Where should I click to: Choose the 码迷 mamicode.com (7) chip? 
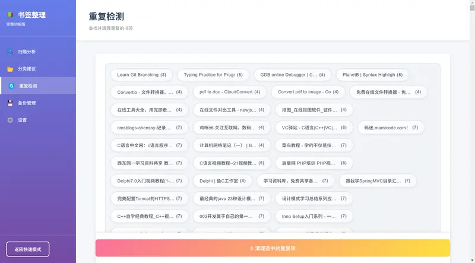click(x=391, y=128)
